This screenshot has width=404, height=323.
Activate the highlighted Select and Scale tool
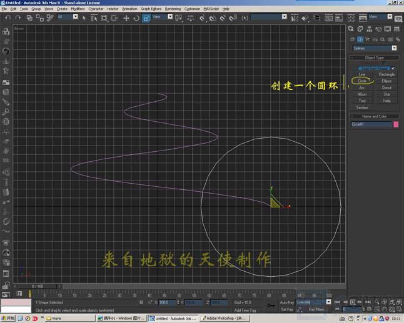tap(146, 18)
